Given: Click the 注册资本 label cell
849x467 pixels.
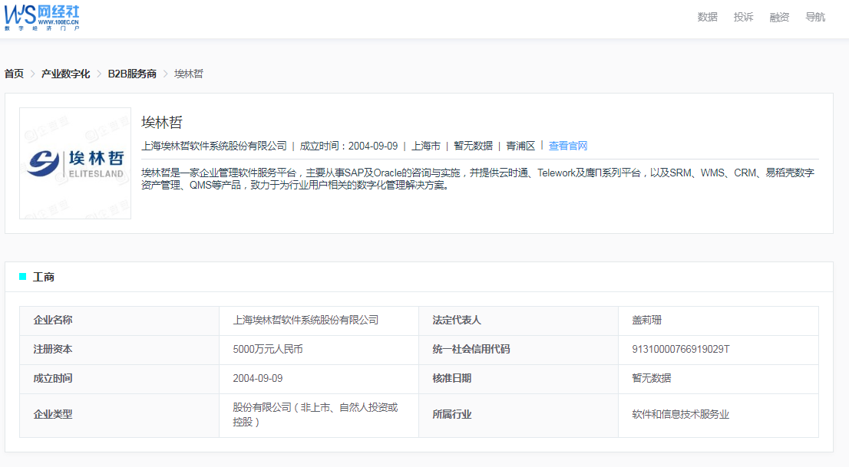Looking at the screenshot, I should click(x=119, y=350).
